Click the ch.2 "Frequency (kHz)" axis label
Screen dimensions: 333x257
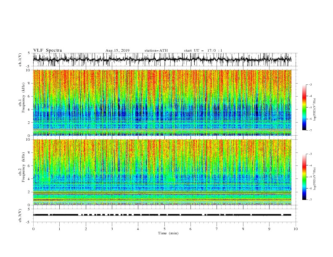(24, 167)
